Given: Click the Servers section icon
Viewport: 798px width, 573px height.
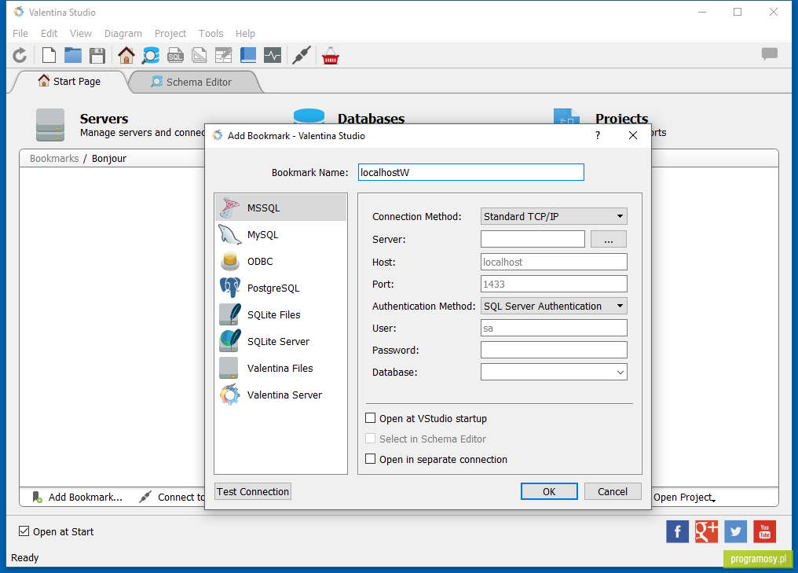Looking at the screenshot, I should pyautogui.click(x=50, y=125).
